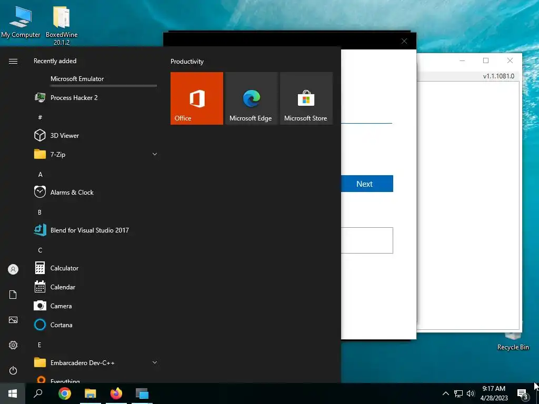Screen dimensions: 539x404
Task: Open the Documents shortcut in Start sidebar
Action: [x=13, y=295]
